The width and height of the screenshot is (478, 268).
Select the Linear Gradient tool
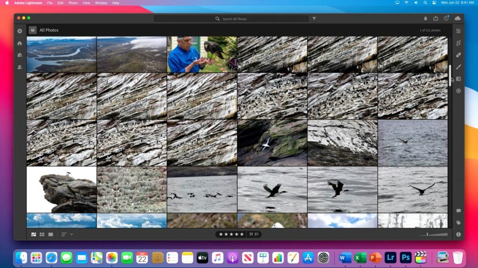[458, 79]
